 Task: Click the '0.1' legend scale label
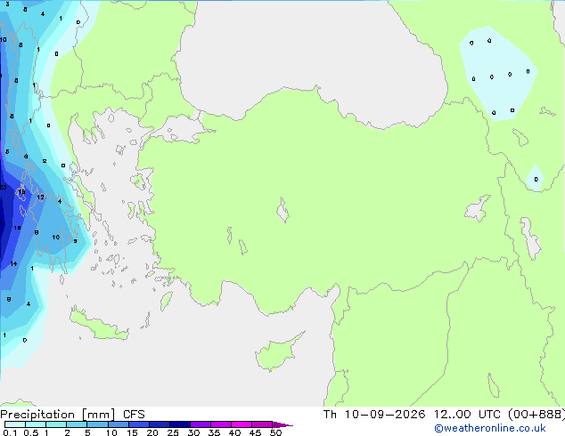[10, 432]
